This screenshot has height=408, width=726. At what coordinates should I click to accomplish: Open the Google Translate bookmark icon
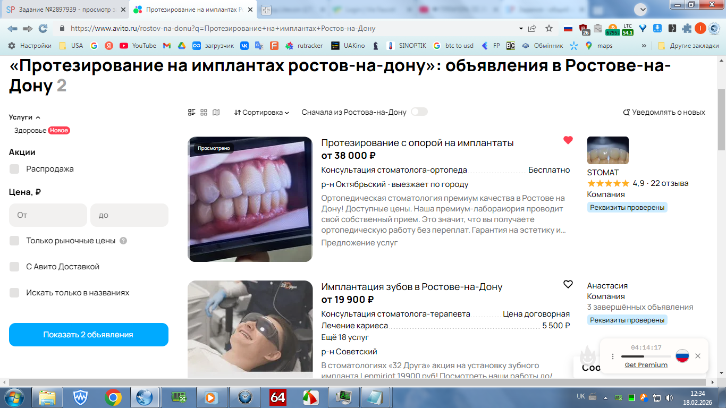point(259,46)
